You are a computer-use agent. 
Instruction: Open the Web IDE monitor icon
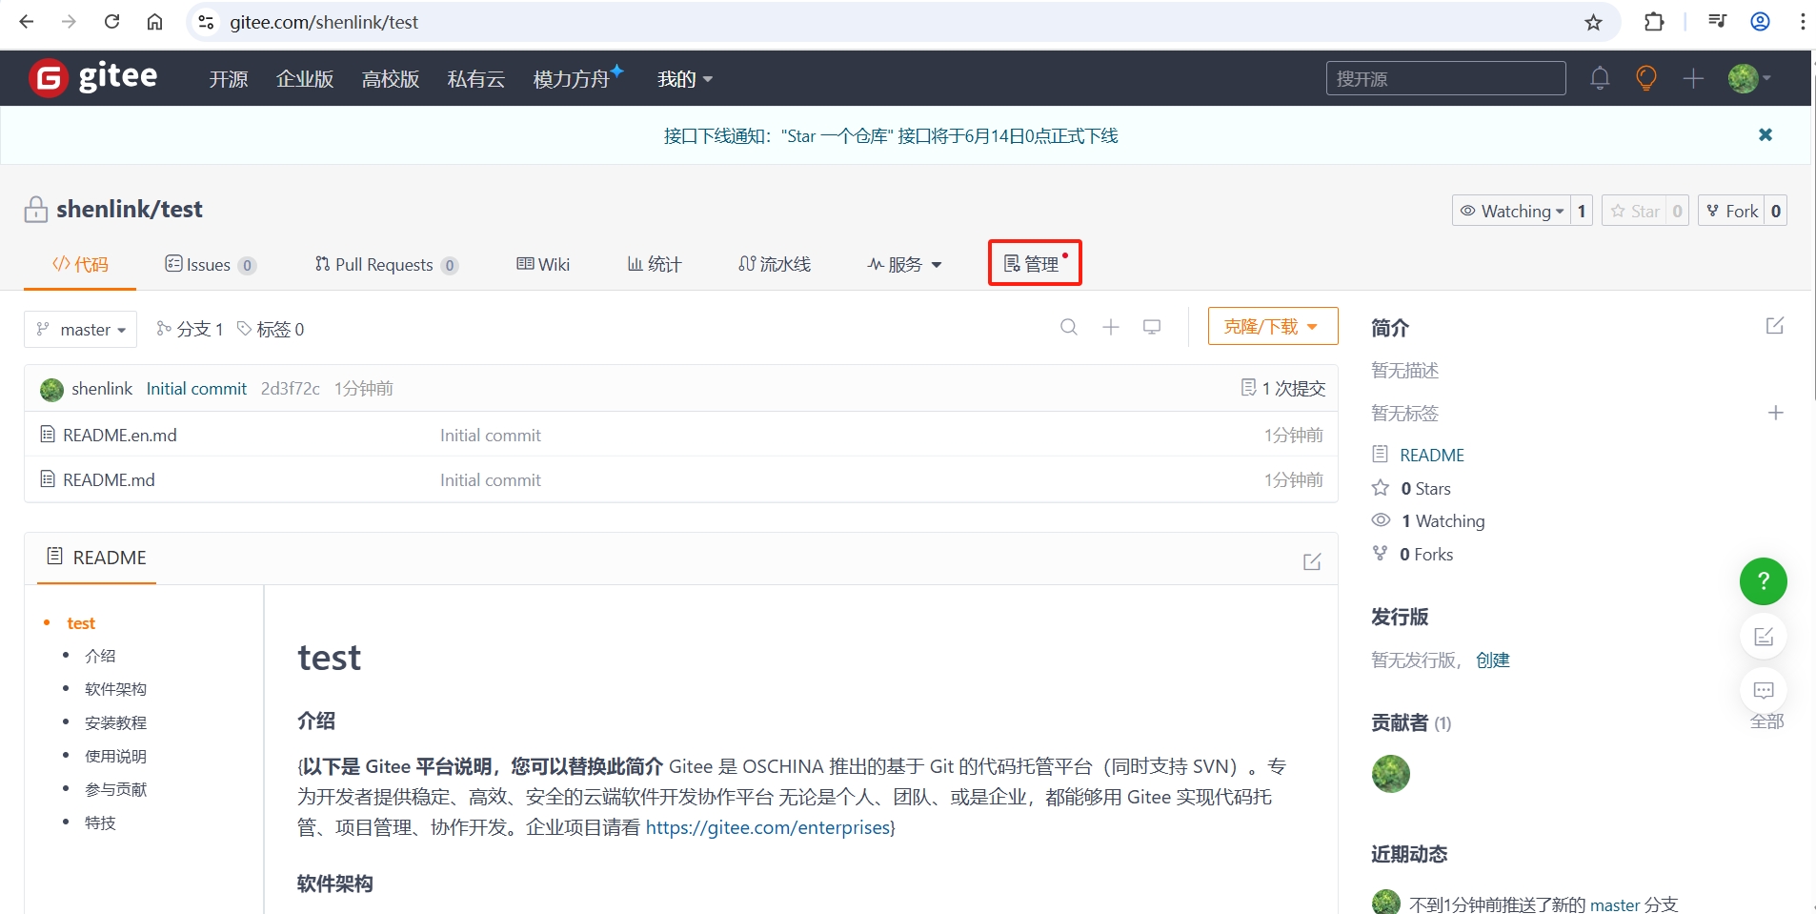pyautogui.click(x=1152, y=327)
